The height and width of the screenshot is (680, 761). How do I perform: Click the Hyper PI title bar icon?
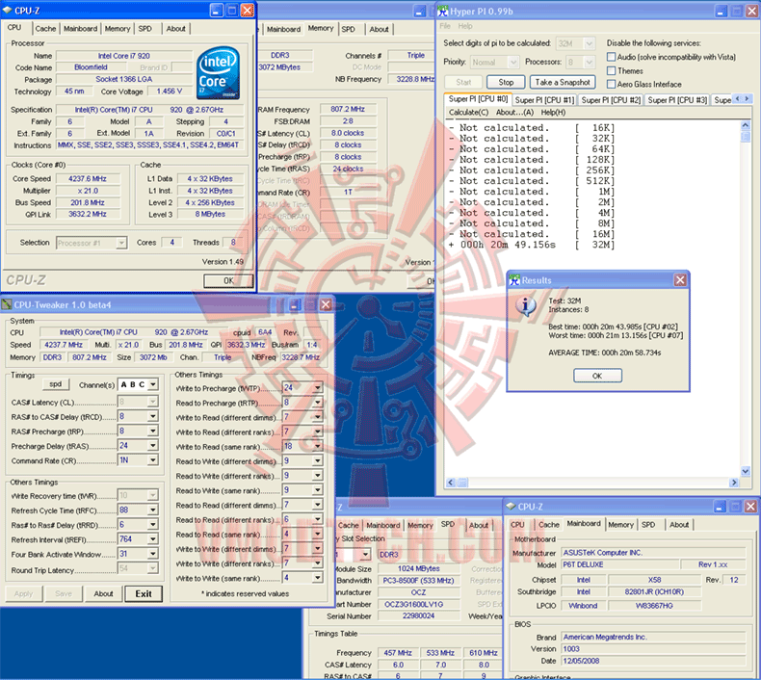[442, 12]
